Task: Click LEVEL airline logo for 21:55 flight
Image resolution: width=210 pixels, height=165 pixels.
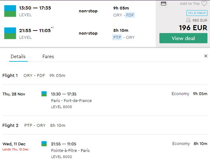Action: pos(10,33)
